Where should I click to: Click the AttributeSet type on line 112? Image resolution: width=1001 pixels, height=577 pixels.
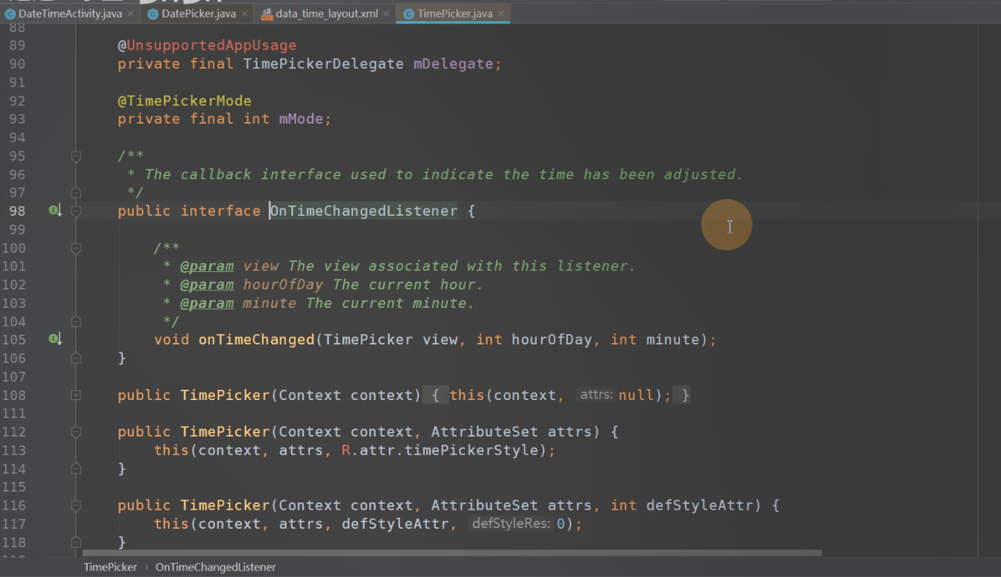pos(485,432)
